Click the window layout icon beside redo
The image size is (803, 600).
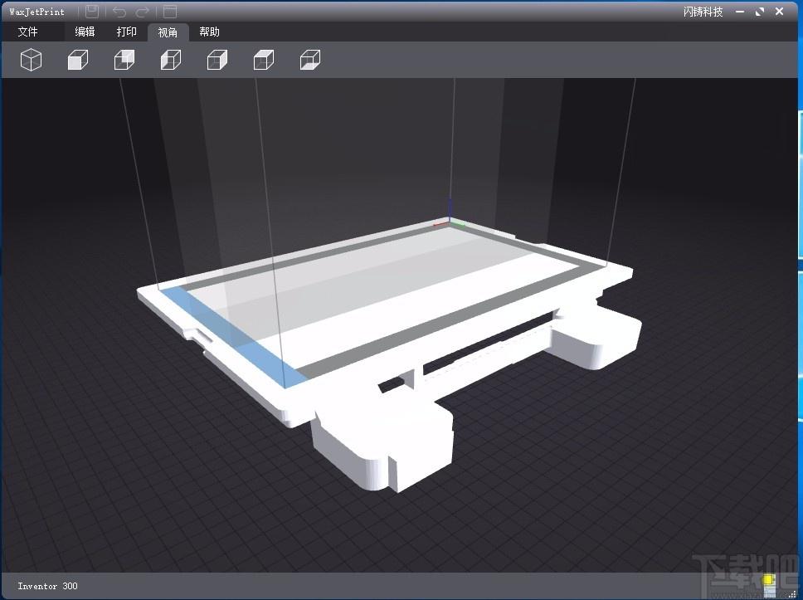pyautogui.click(x=169, y=12)
